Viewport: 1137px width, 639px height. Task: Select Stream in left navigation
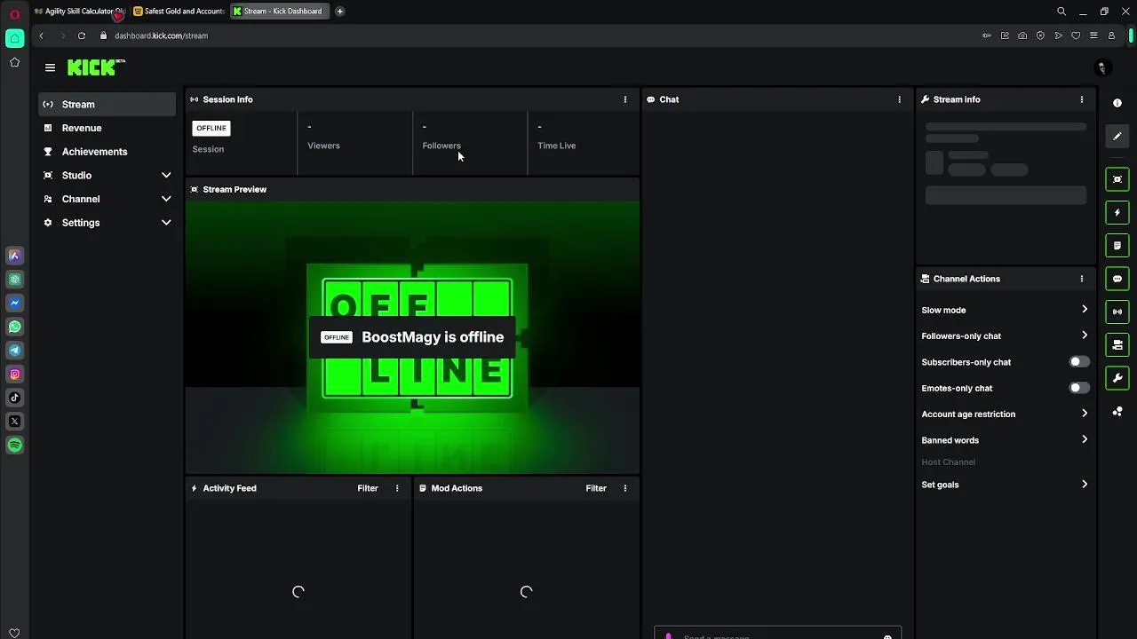(x=107, y=105)
